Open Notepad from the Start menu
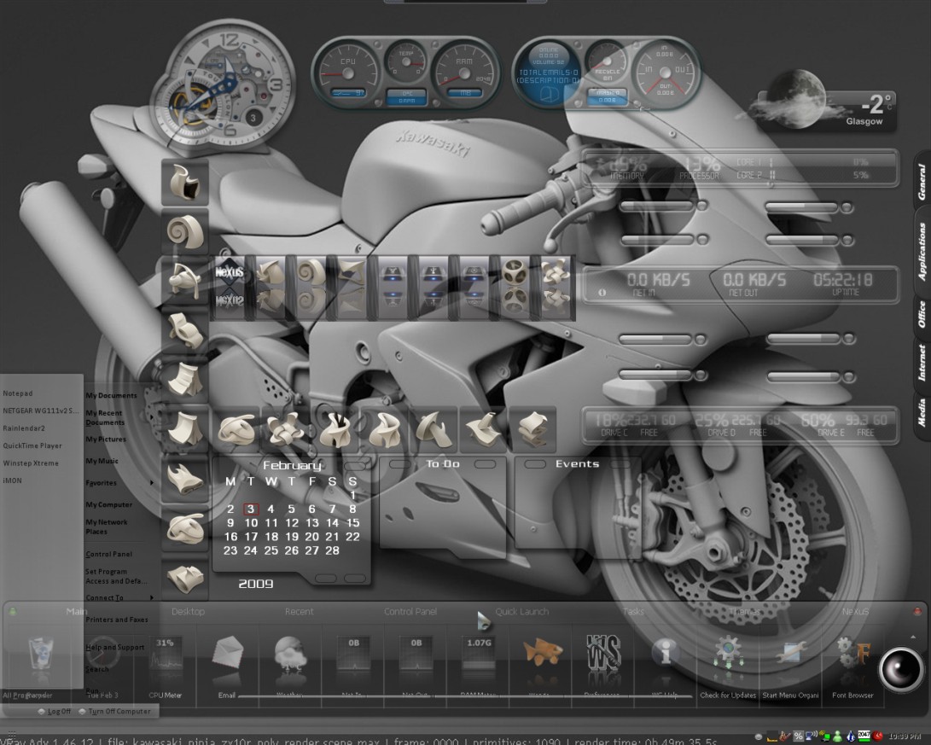The image size is (931, 745). click(x=18, y=393)
